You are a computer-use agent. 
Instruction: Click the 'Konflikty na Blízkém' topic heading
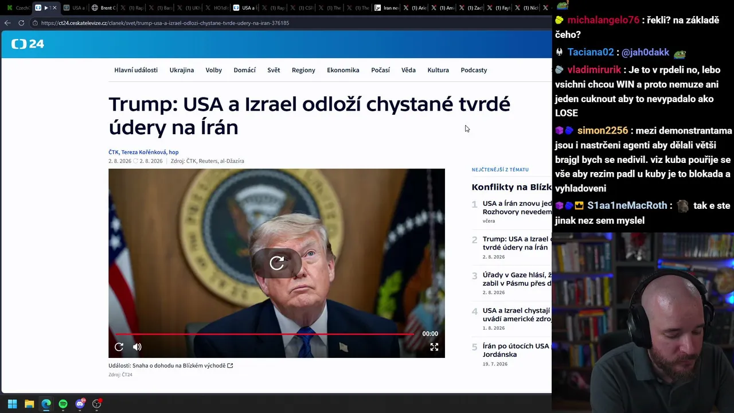(x=512, y=187)
